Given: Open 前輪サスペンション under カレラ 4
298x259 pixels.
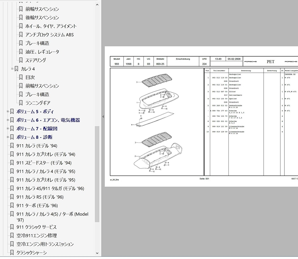Looking at the screenshot, I should click(42, 86).
